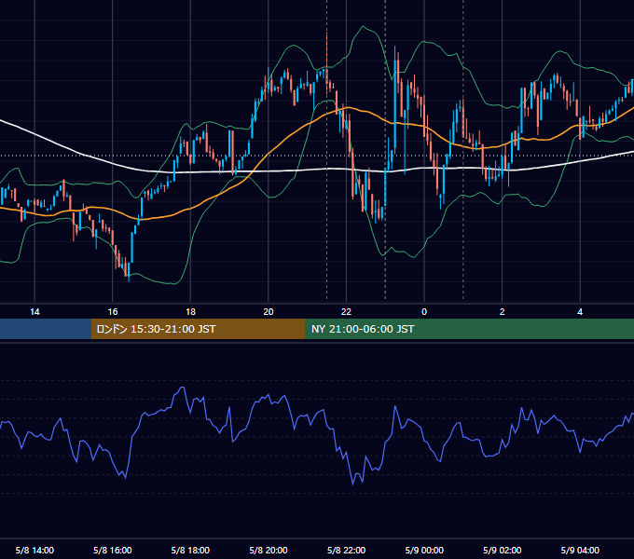Click the 5/8 20:00 timestamp label
This screenshot has height=559, width=634.
269,550
